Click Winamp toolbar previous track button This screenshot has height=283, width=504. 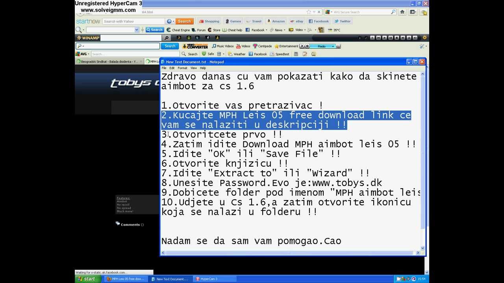[378, 38]
